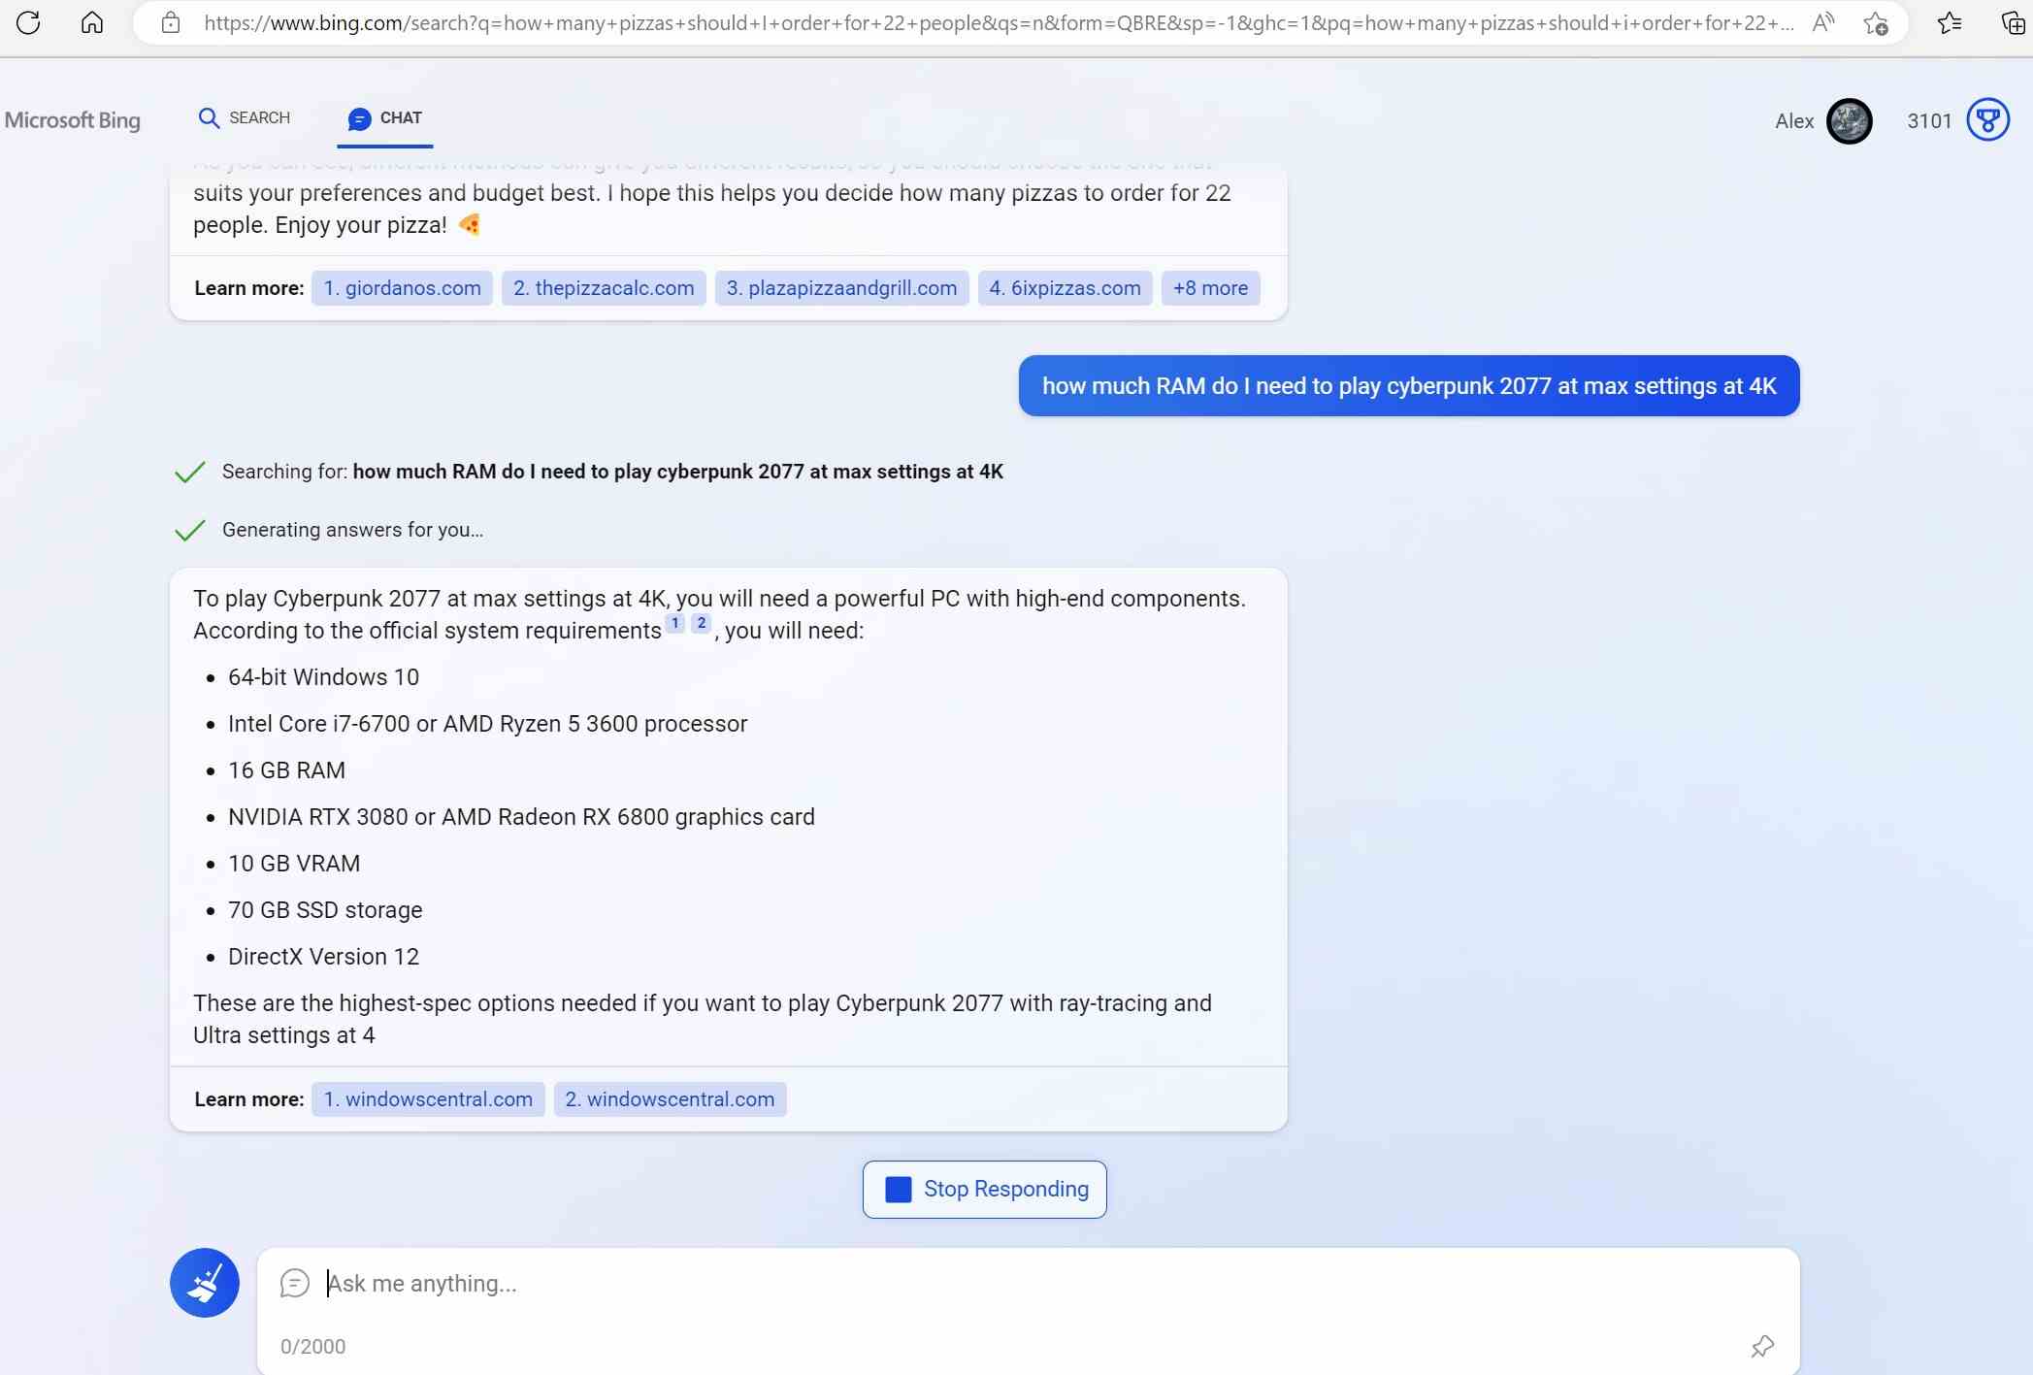Click the Collections icon in toolbar
2033x1375 pixels.
[x=2012, y=21]
